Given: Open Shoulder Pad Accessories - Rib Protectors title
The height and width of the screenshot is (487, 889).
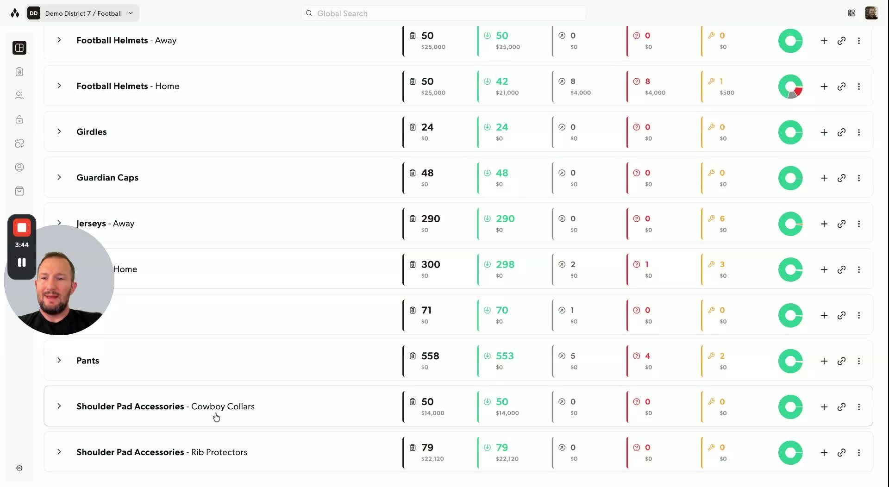Looking at the screenshot, I should click(x=162, y=452).
